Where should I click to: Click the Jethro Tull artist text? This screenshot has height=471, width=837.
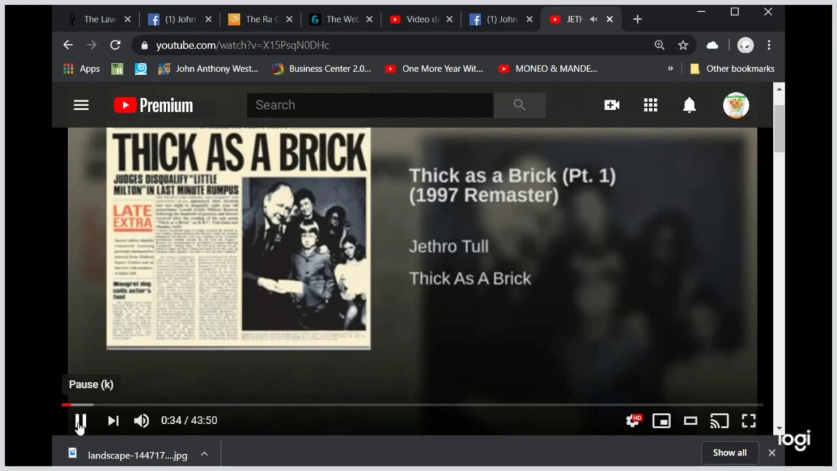(449, 247)
